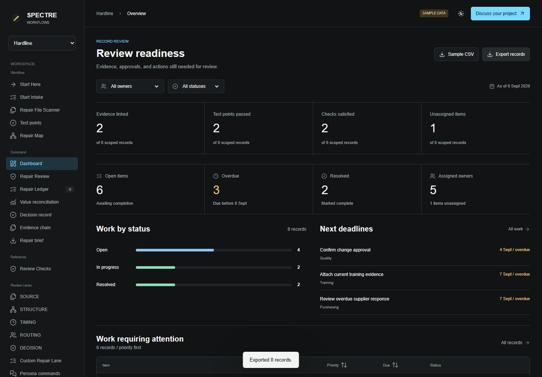Click the ROUTING people icon
Viewport: 542px width, 377px height.
pos(13,335)
